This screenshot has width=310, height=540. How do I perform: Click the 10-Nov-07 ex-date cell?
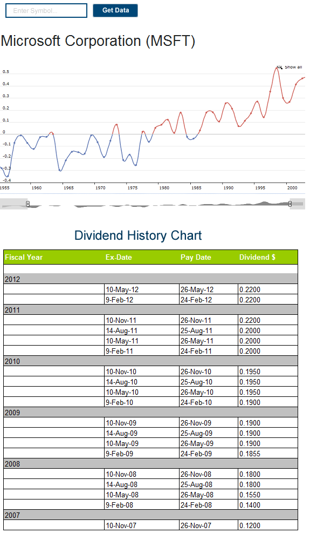tap(142, 525)
